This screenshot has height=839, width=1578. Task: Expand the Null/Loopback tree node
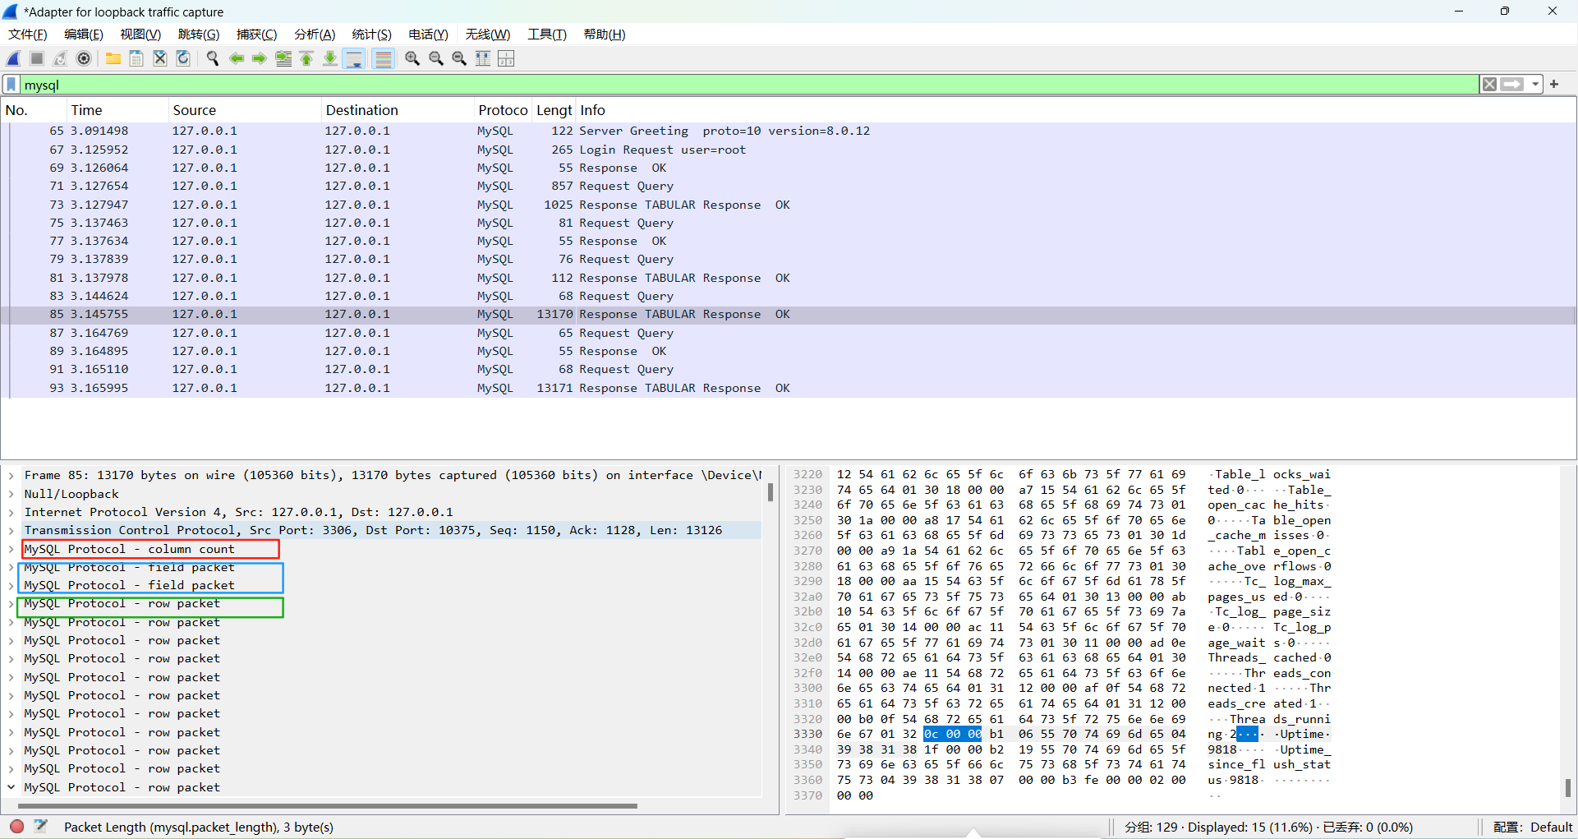(x=12, y=494)
